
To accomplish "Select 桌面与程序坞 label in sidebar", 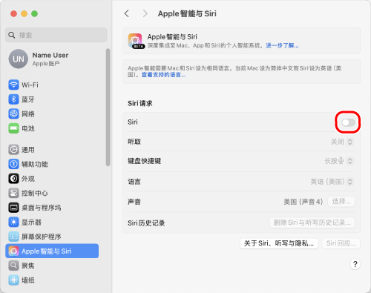I will coord(42,208).
